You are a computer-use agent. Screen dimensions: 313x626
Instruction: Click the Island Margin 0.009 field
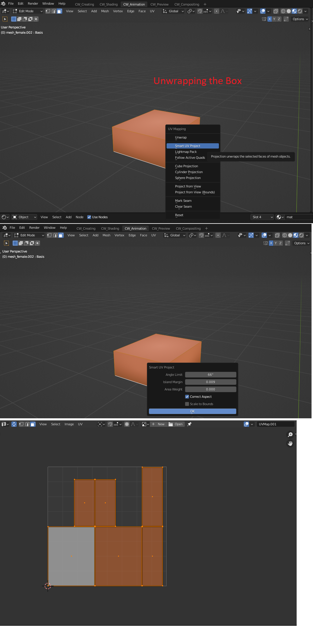pyautogui.click(x=210, y=382)
